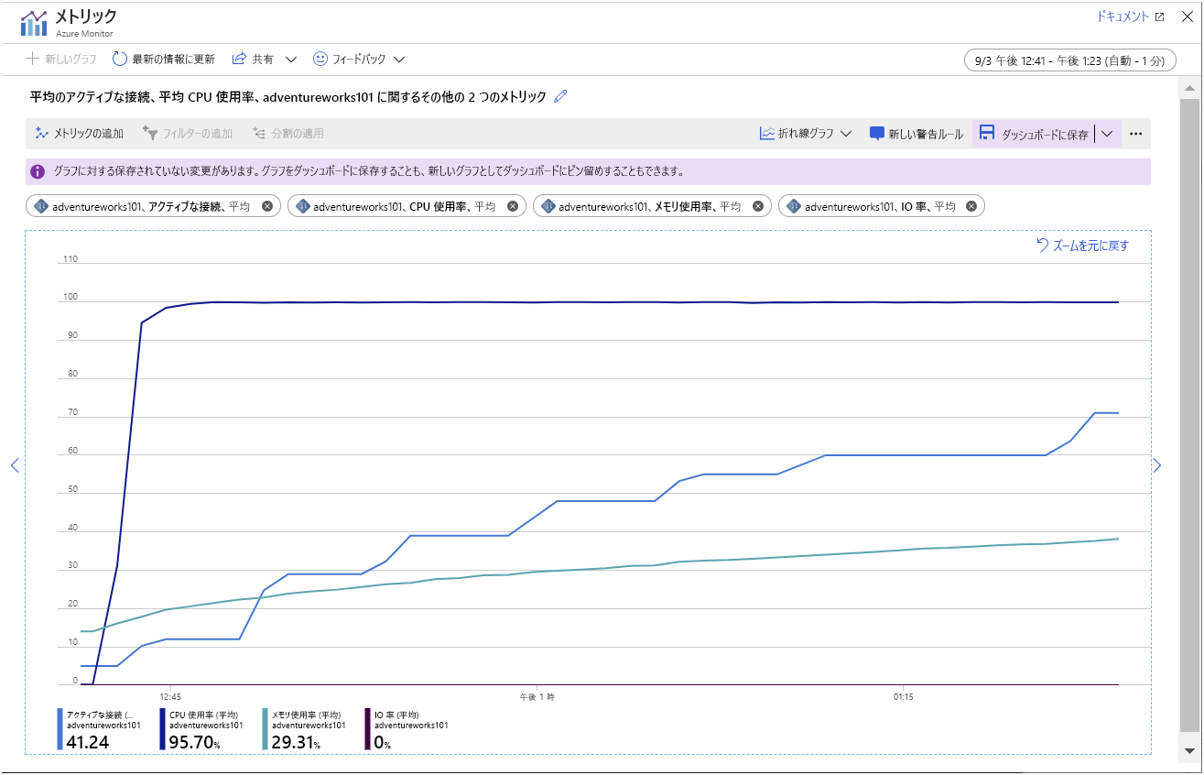1204x775 pixels.
Task: Click the 29.31% legend value
Action: [298, 742]
